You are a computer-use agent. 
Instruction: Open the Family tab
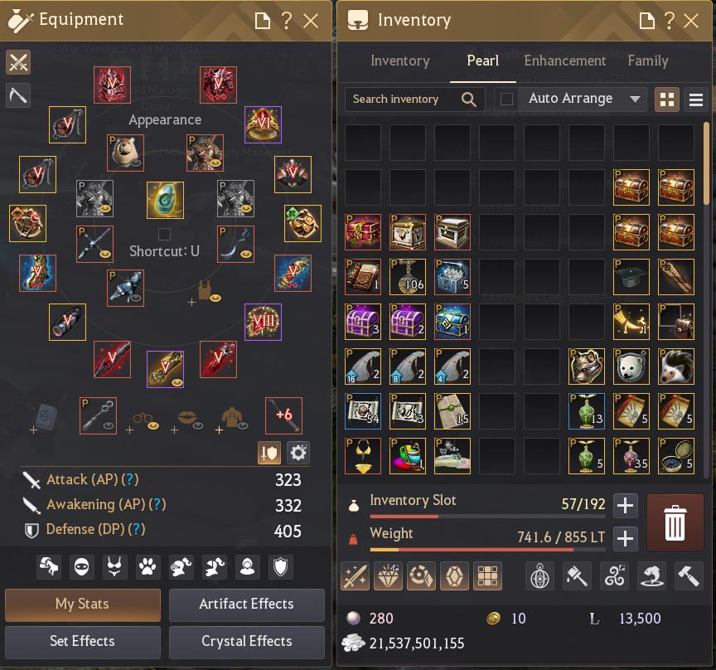pos(647,61)
